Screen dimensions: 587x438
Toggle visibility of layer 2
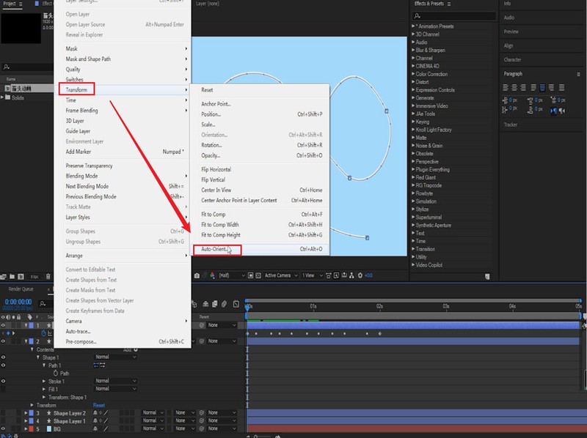pos(4,341)
